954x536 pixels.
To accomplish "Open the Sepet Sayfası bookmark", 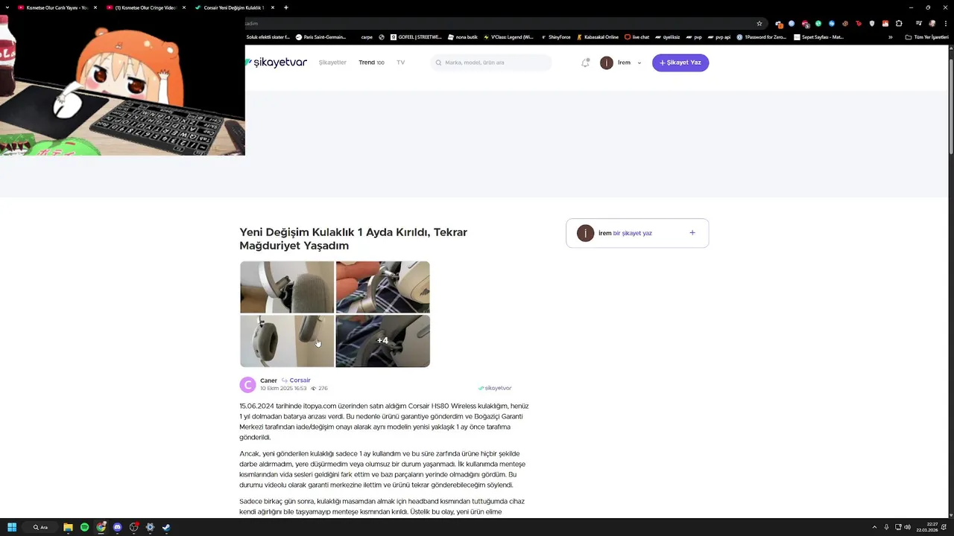I will point(819,36).
